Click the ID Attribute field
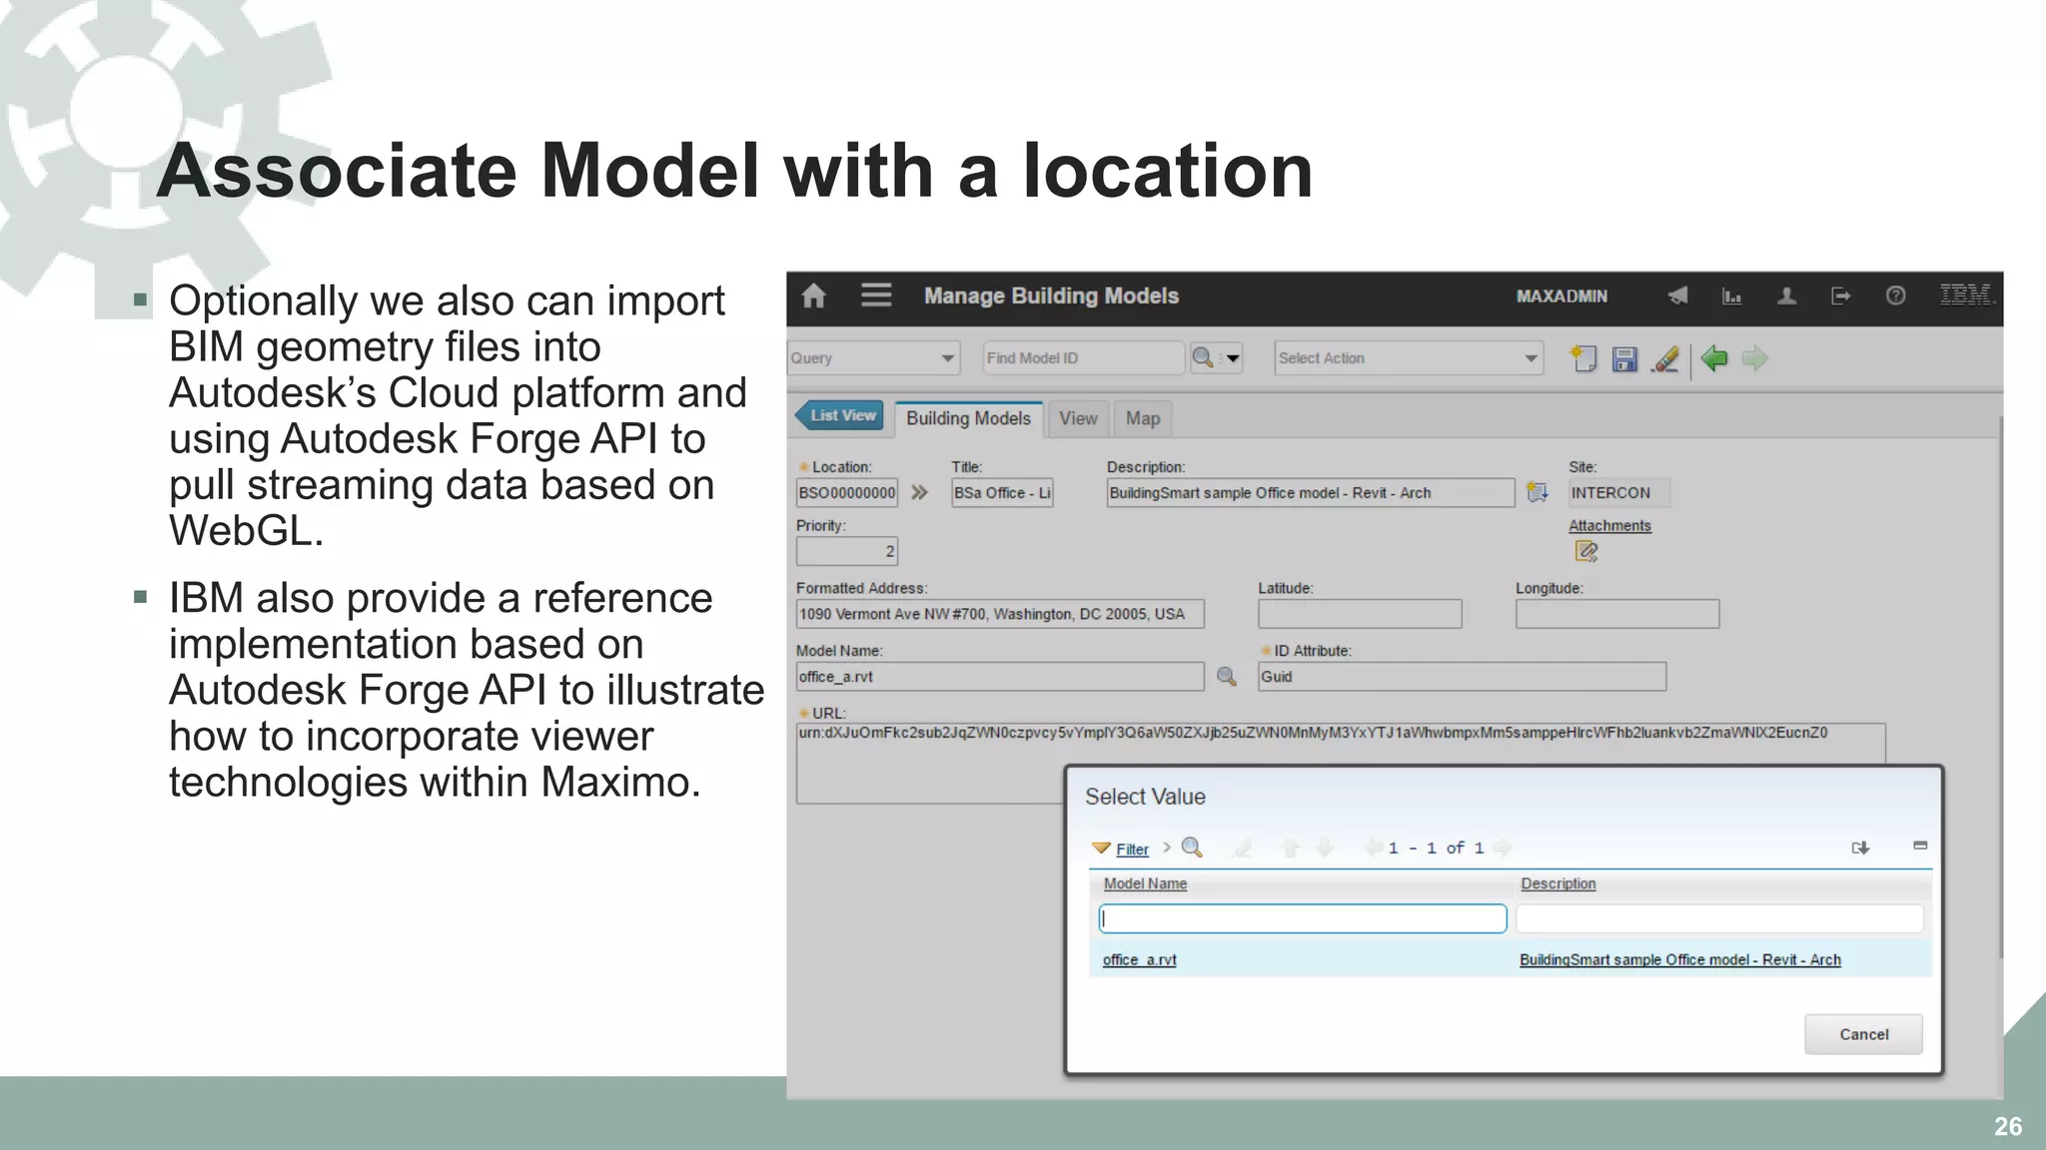Image resolution: width=2046 pixels, height=1150 pixels. 1462,677
